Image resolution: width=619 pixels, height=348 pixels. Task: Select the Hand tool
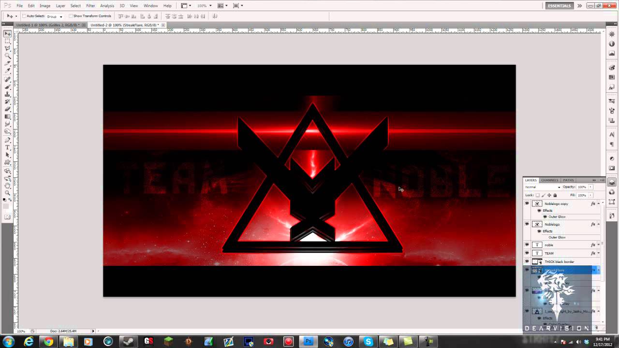(7, 186)
